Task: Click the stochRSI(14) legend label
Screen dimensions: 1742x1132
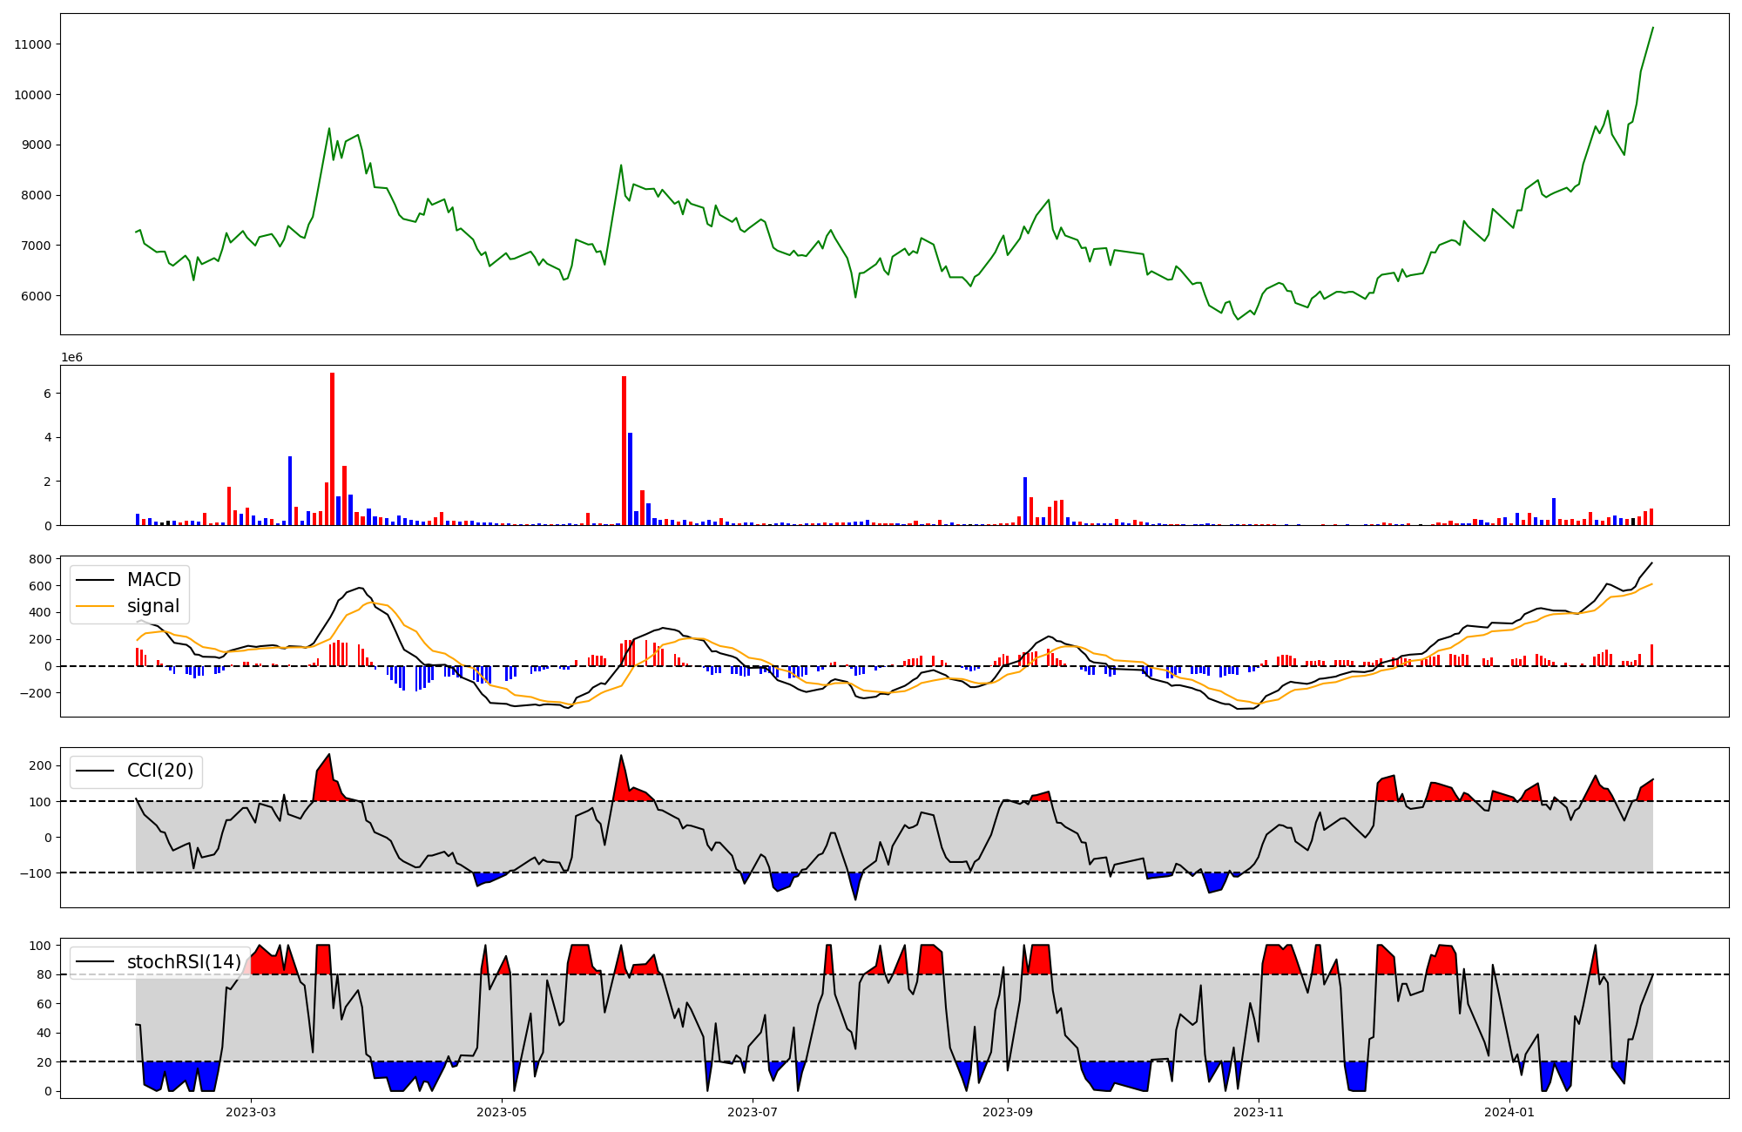Action: tap(184, 961)
